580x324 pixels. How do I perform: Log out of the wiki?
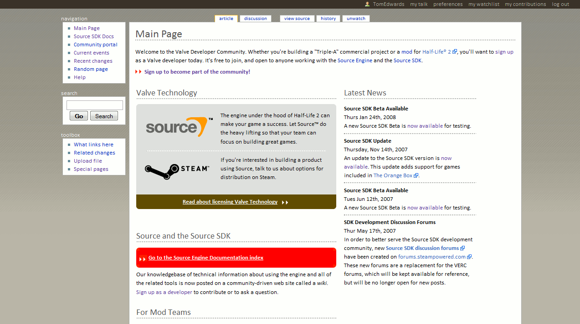click(560, 4)
